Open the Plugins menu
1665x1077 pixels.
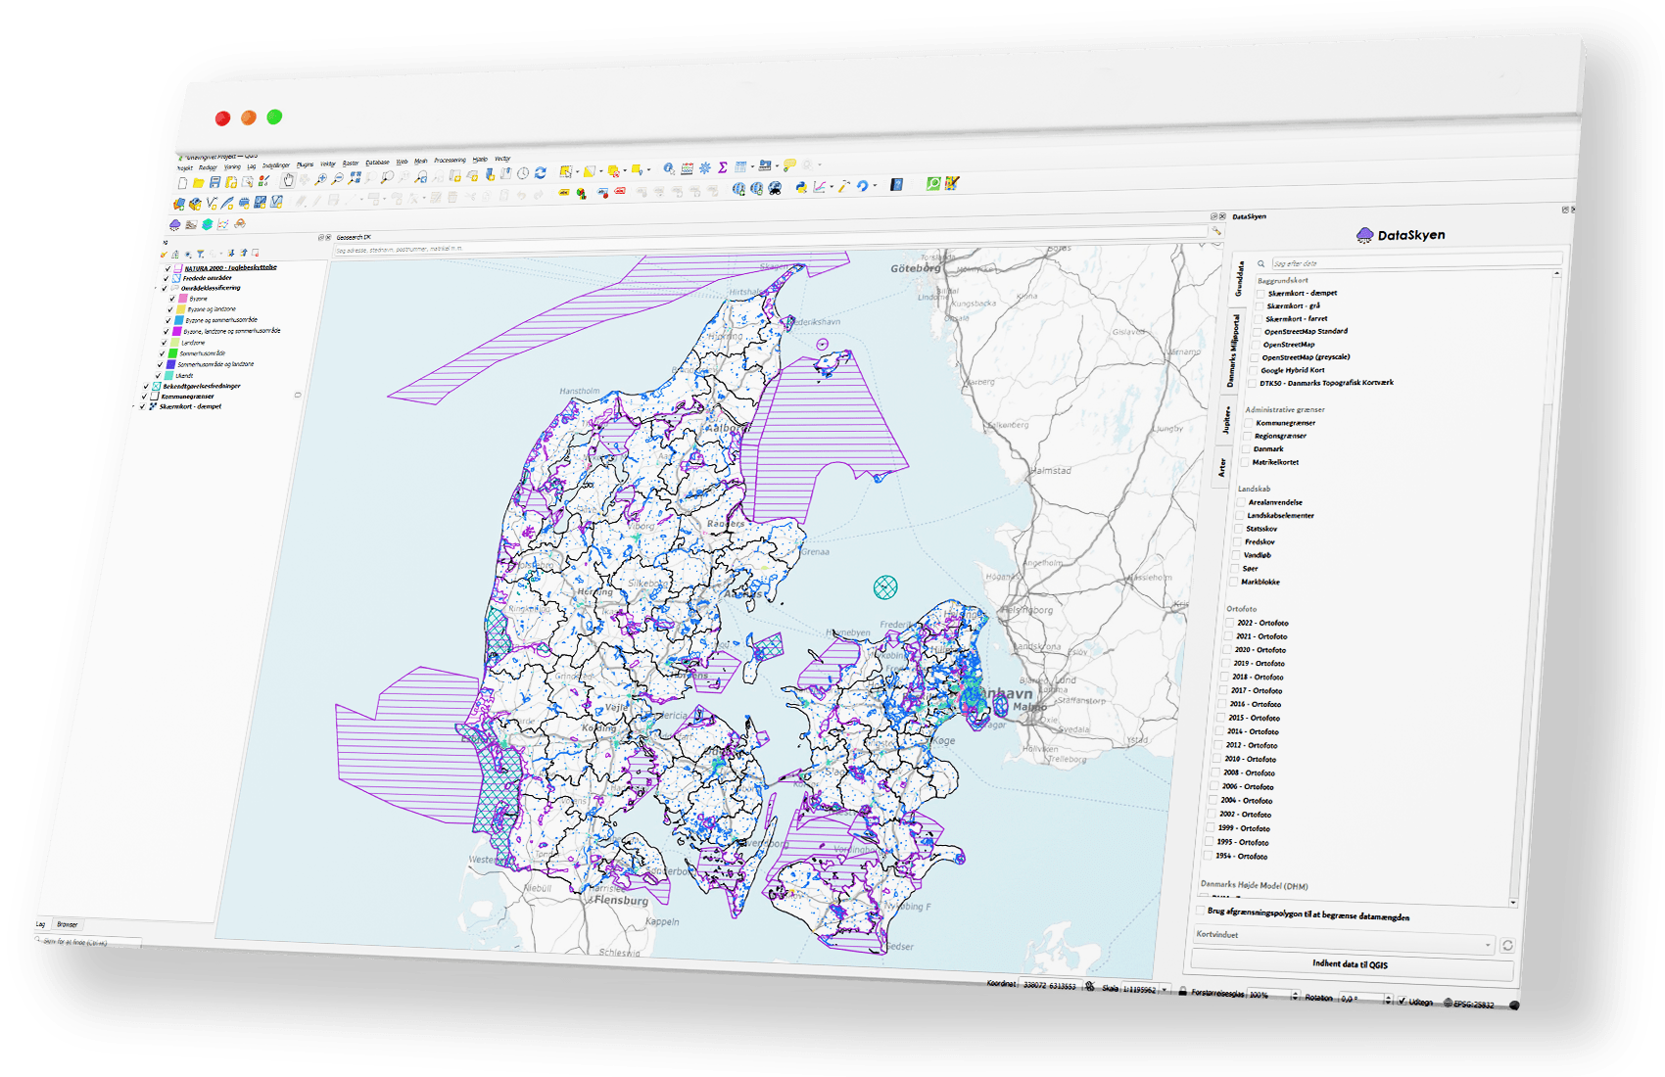[x=305, y=164]
